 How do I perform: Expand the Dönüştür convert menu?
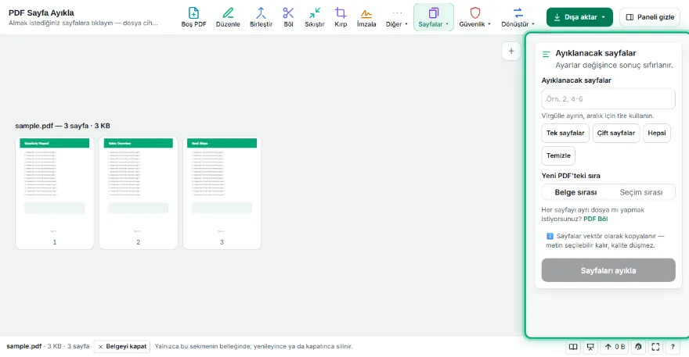point(518,17)
